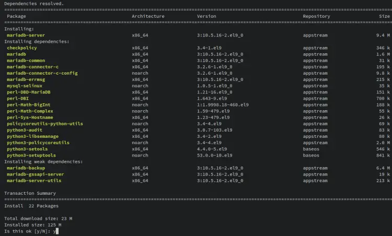Select the python3-setuptools package text

point(31,155)
